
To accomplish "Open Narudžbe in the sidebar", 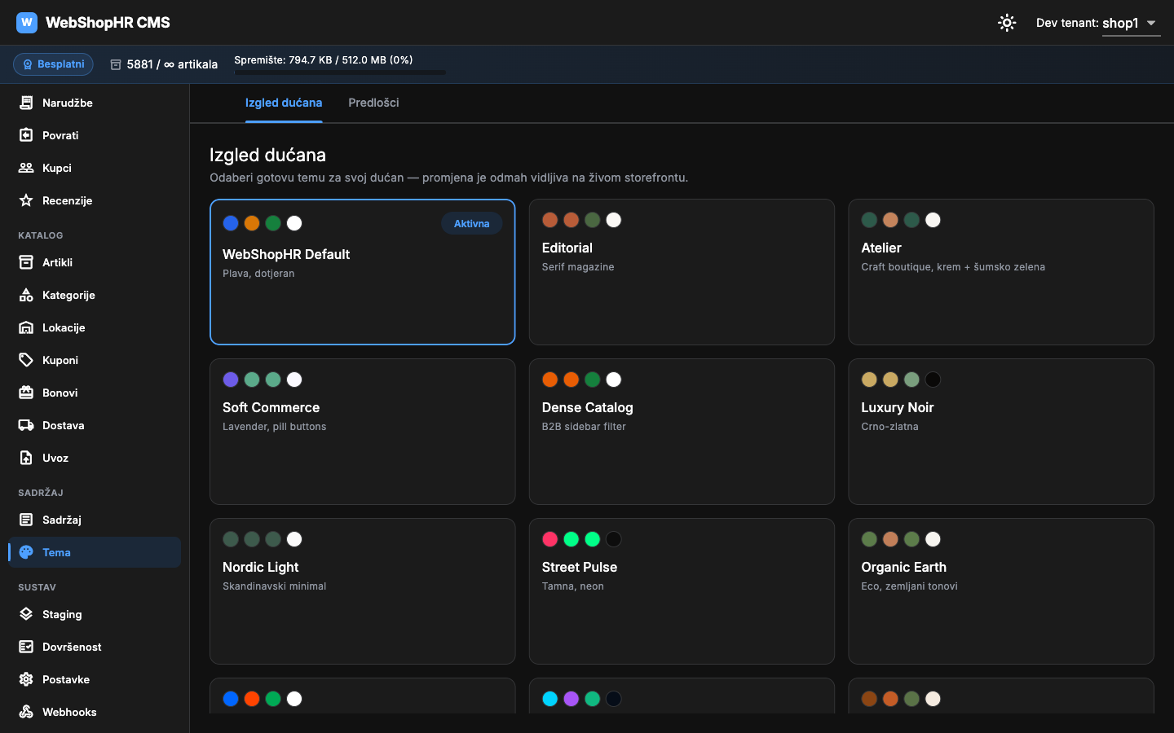I will pyautogui.click(x=95, y=103).
